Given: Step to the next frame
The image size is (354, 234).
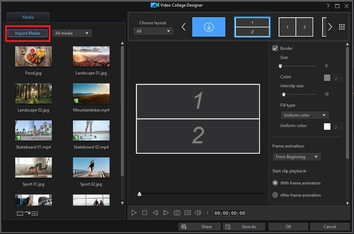Looking at the screenshot, I should 166,213.
